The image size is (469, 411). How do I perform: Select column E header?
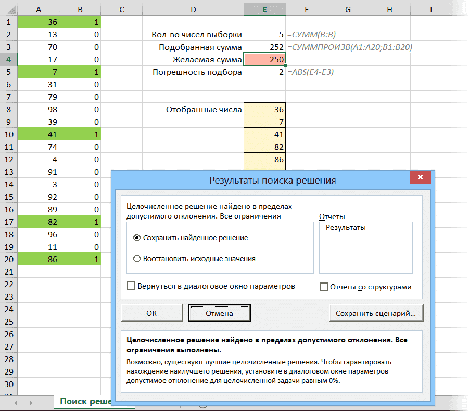pyautogui.click(x=264, y=9)
